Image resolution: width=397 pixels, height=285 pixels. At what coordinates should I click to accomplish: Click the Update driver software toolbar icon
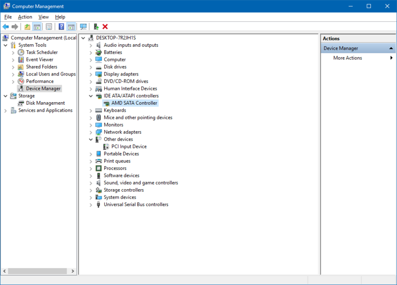tap(96, 27)
